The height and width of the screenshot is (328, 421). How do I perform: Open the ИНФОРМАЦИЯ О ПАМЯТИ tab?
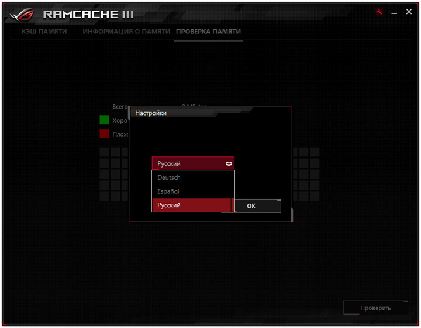pyautogui.click(x=126, y=32)
